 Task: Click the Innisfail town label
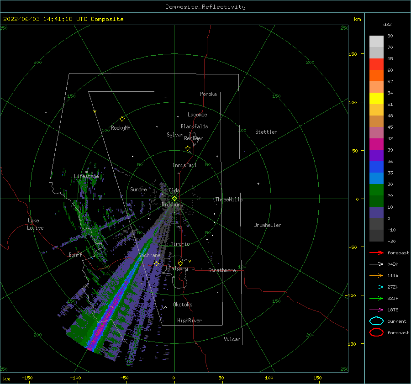(184, 165)
